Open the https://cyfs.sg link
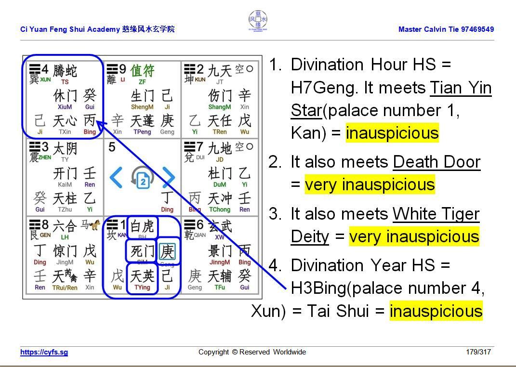Image resolution: width=516 pixels, height=367 pixels. 44,352
